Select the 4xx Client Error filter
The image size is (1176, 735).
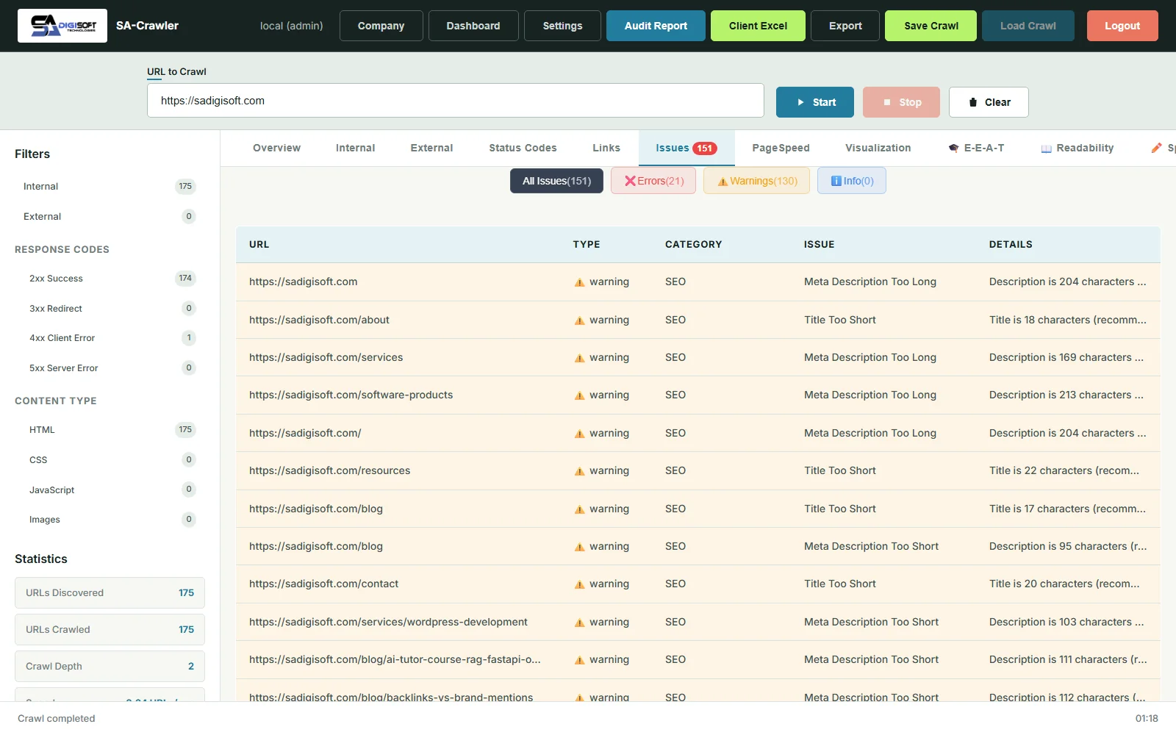110,338
